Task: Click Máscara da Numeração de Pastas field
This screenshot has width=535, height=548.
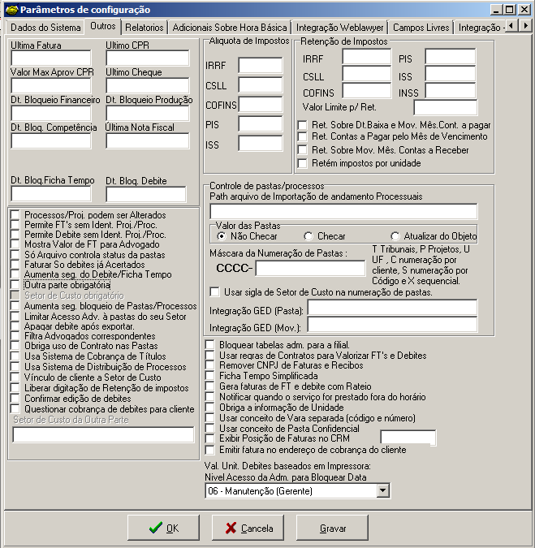Action: (x=310, y=269)
